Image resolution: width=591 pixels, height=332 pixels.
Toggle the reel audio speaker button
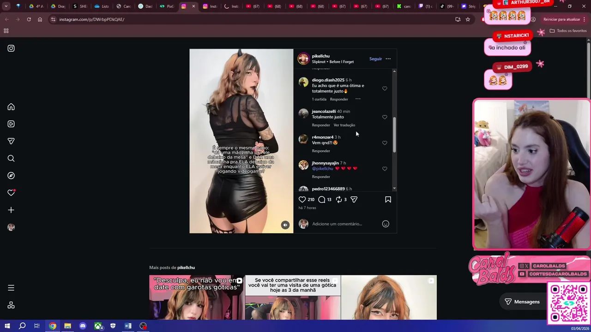[285, 225]
